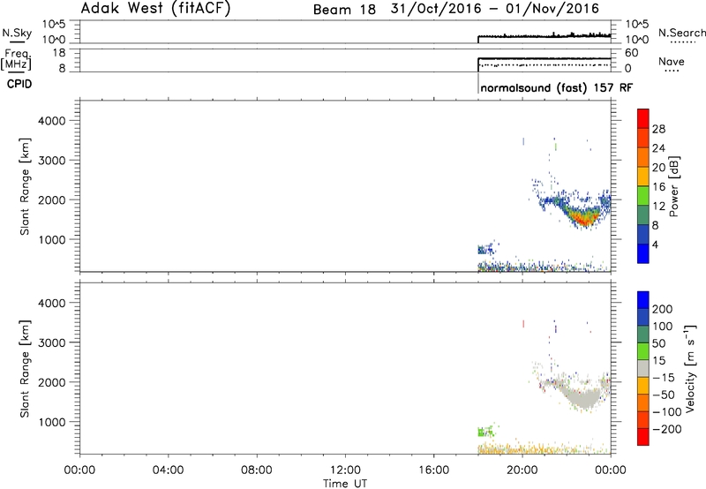706x489 pixels.
Task: Click the 'normalsound (fast) 157 RF' text
Action: click(x=556, y=87)
